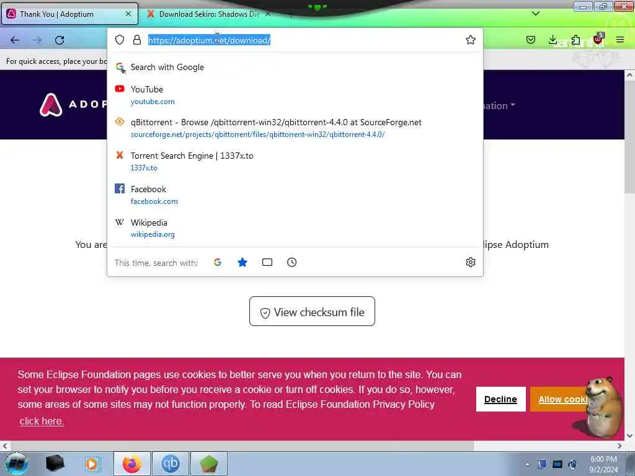Select YouTube suggestion

295,95
